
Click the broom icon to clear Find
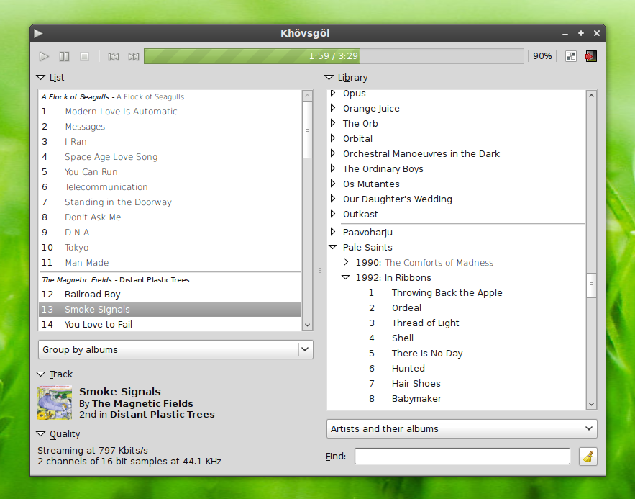588,457
